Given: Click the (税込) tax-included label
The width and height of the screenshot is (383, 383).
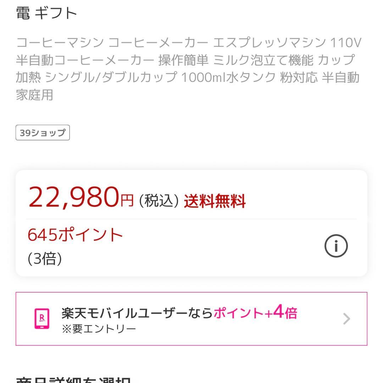Looking at the screenshot, I should point(158,201).
